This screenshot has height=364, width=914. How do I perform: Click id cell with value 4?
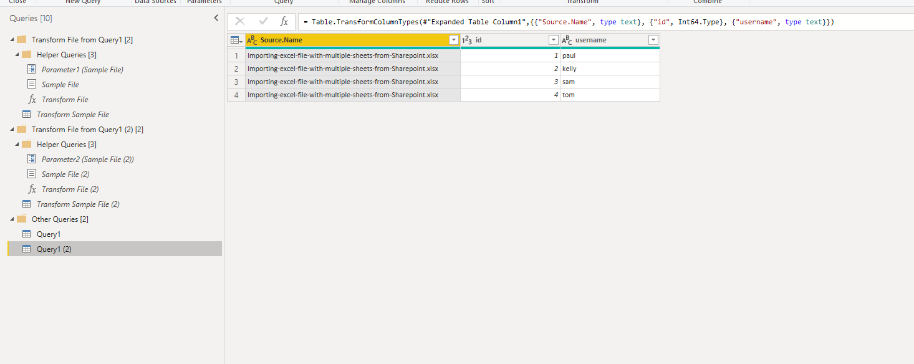pyautogui.click(x=510, y=95)
